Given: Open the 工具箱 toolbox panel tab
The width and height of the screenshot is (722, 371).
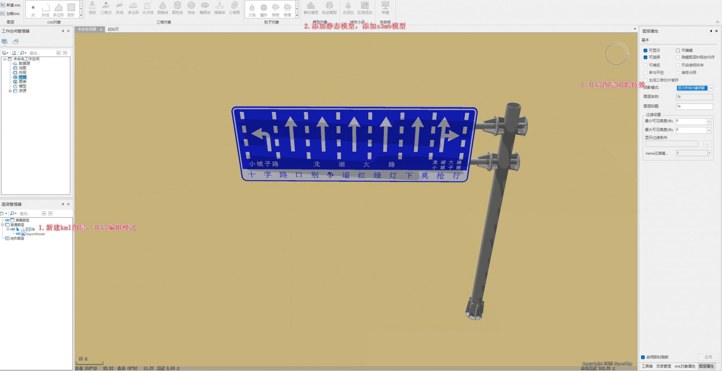Looking at the screenshot, I should point(647,366).
